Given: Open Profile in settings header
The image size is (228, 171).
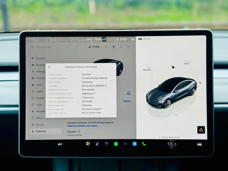Looking at the screenshot, I should (x=94, y=47).
